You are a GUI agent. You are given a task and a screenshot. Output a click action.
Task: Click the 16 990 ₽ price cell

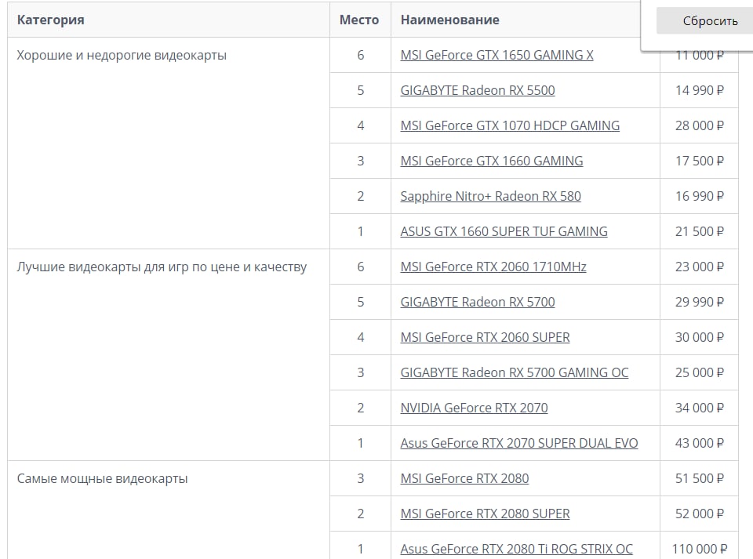click(x=699, y=196)
